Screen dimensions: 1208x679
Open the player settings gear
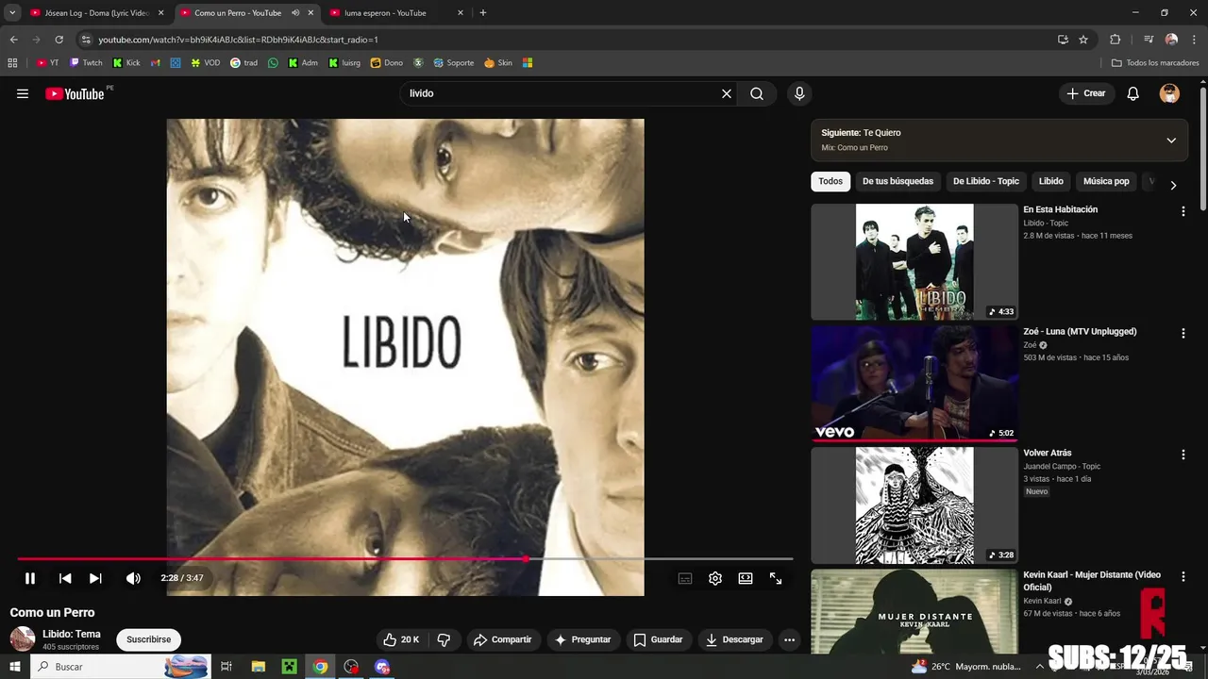(x=715, y=578)
